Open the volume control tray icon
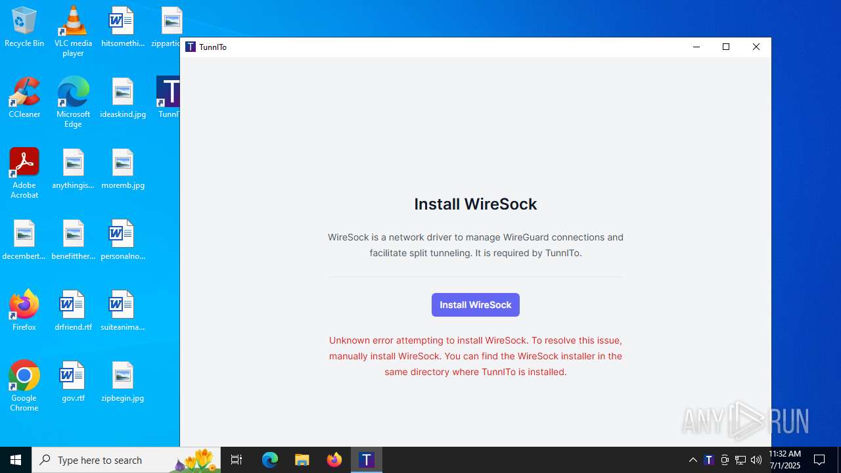 point(756,460)
